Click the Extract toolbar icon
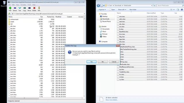 click(x=15, y=9)
